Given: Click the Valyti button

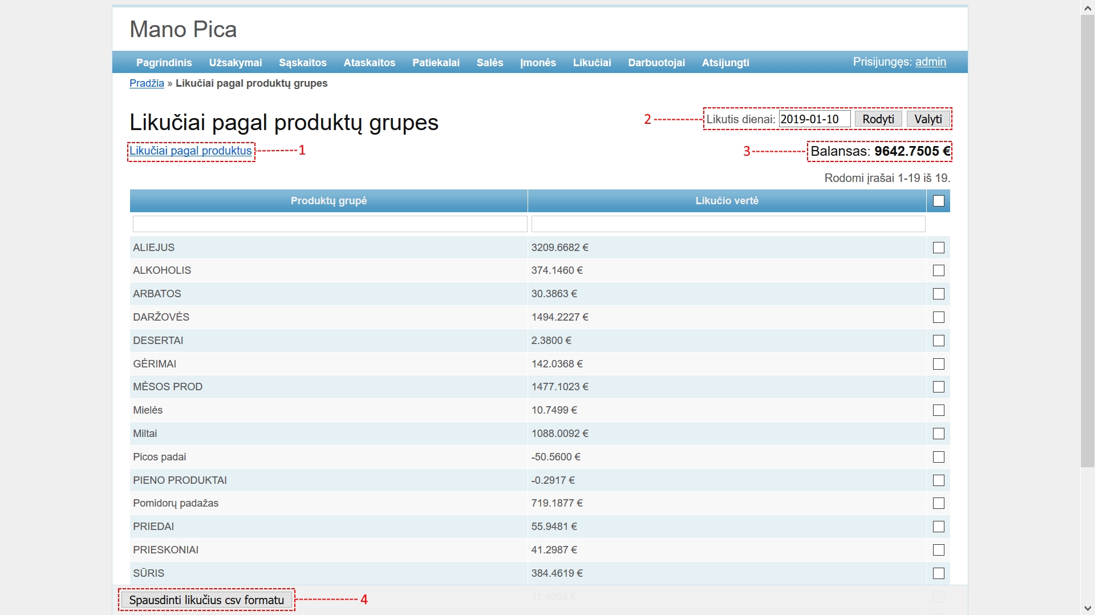Looking at the screenshot, I should click(928, 119).
